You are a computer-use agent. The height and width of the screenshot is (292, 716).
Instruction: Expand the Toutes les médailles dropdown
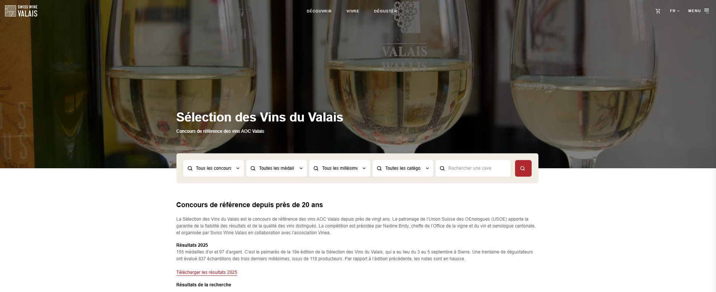(x=276, y=168)
